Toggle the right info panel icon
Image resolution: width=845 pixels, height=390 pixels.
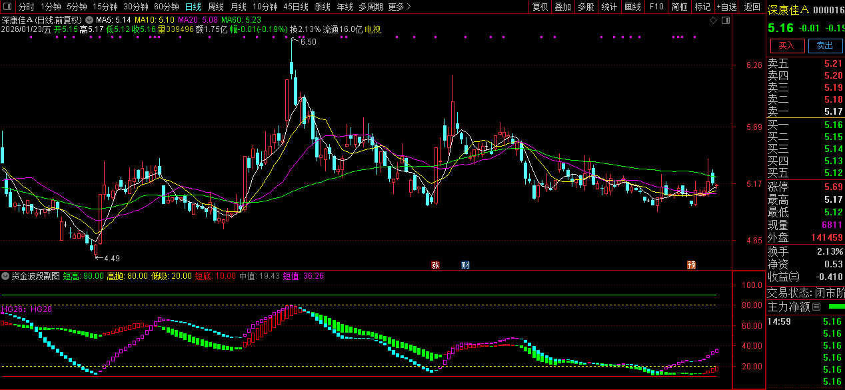click(x=726, y=20)
